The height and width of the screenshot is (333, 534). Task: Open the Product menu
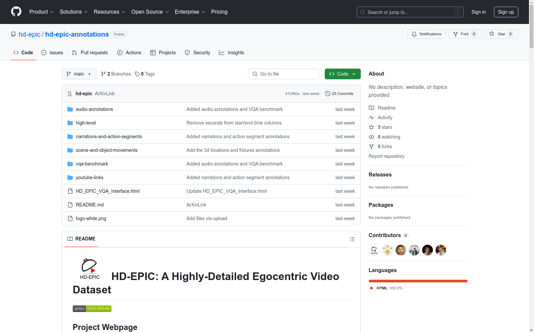pos(41,12)
